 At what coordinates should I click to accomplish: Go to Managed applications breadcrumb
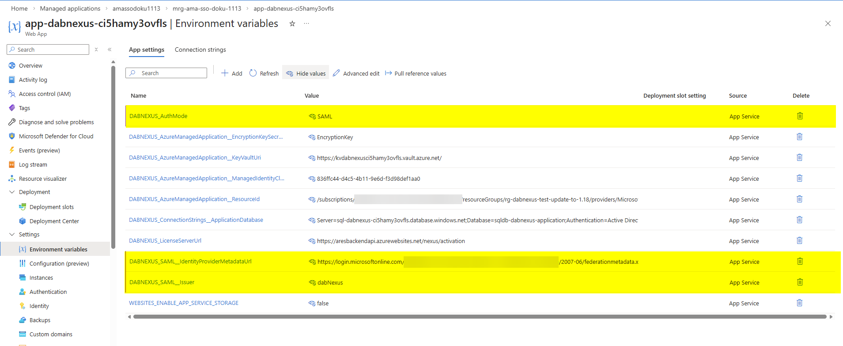70,8
